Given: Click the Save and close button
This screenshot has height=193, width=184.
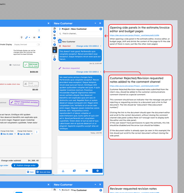Looking at the screenshot, I should (43, 172).
